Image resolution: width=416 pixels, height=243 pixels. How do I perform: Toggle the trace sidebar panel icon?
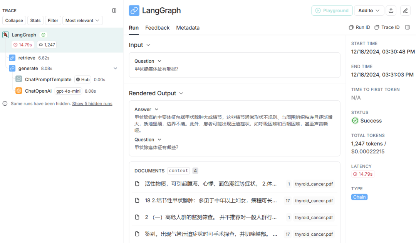coord(114,11)
